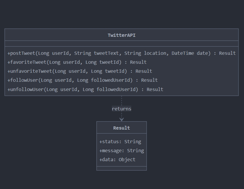This screenshot has height=189, width=244.
Task: Click the postTweet method signature
Action: point(122,53)
